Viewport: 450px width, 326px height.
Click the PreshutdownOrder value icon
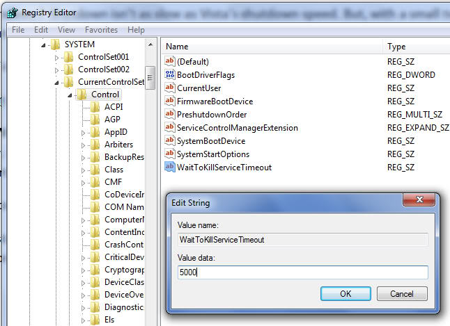169,115
